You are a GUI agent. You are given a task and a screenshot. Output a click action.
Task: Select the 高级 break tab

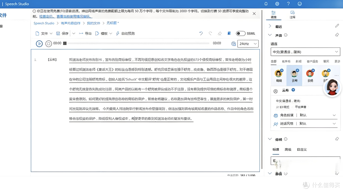[x=288, y=149]
